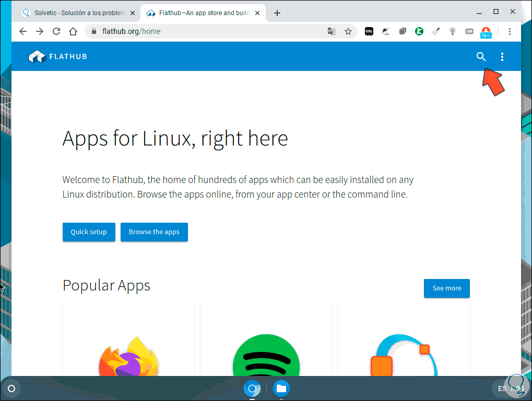Open the blue arc orange squares app card
The height and width of the screenshot is (401, 532).
pyautogui.click(x=404, y=340)
